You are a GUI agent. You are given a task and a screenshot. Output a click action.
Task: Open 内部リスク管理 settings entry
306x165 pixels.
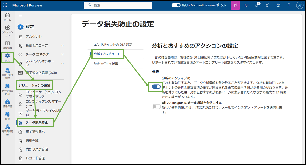[37, 149]
